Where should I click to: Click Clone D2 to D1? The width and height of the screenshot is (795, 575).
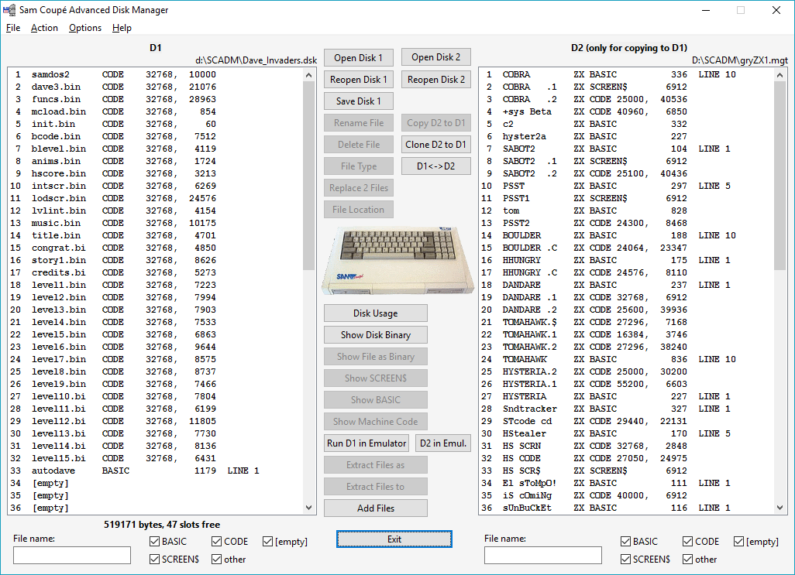(436, 144)
